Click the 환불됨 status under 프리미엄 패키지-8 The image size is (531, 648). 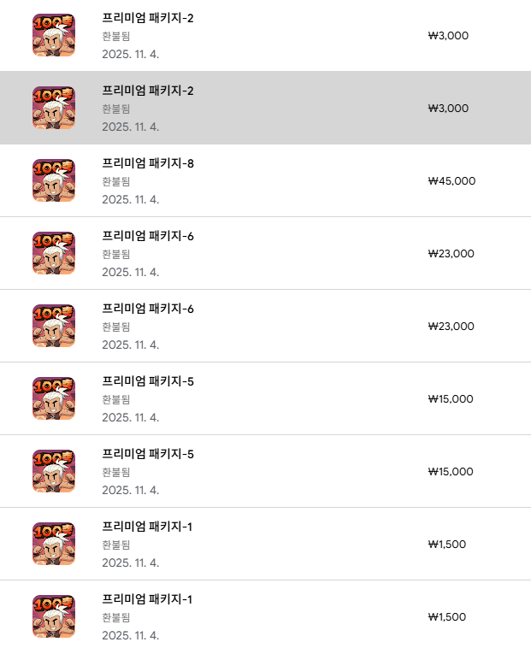[115, 181]
